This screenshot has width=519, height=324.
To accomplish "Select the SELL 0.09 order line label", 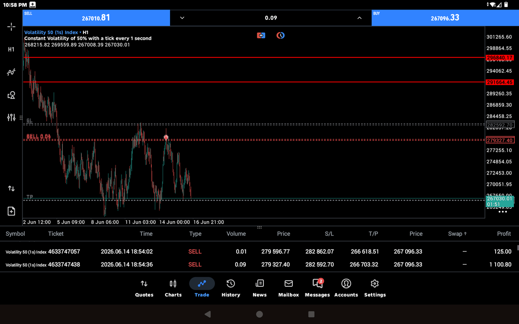I will click(38, 137).
